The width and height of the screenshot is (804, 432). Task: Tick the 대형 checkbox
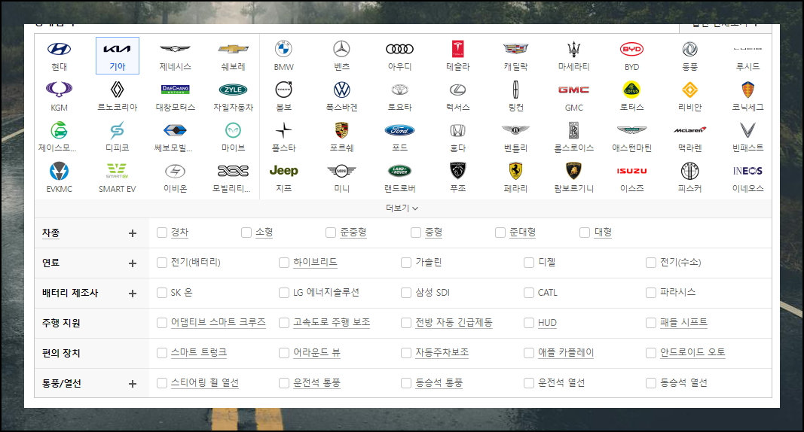(x=585, y=233)
